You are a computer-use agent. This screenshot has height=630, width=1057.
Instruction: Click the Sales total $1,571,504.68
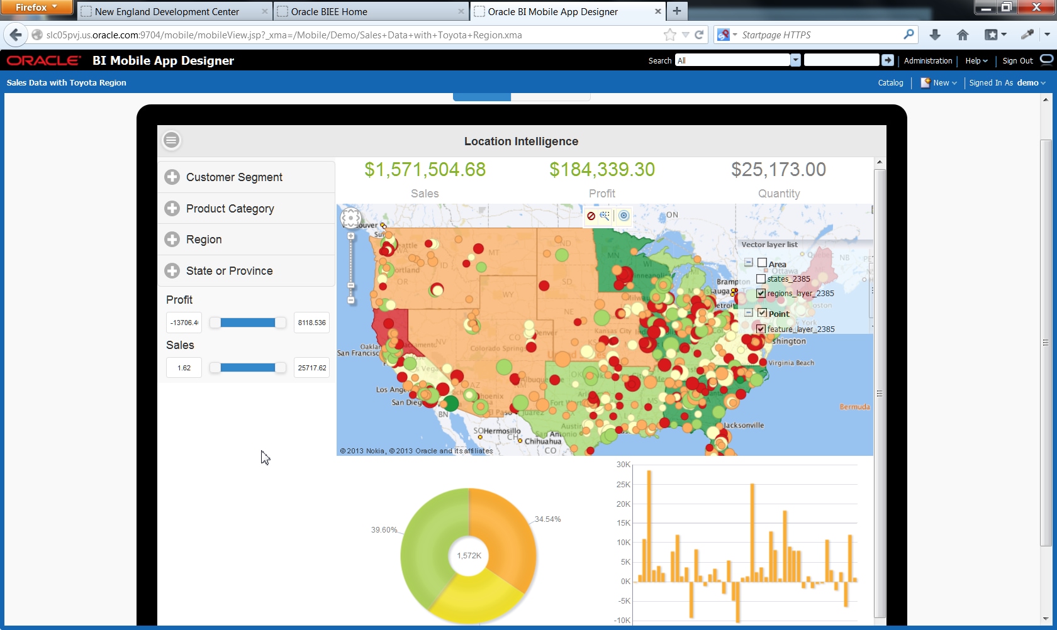point(425,169)
